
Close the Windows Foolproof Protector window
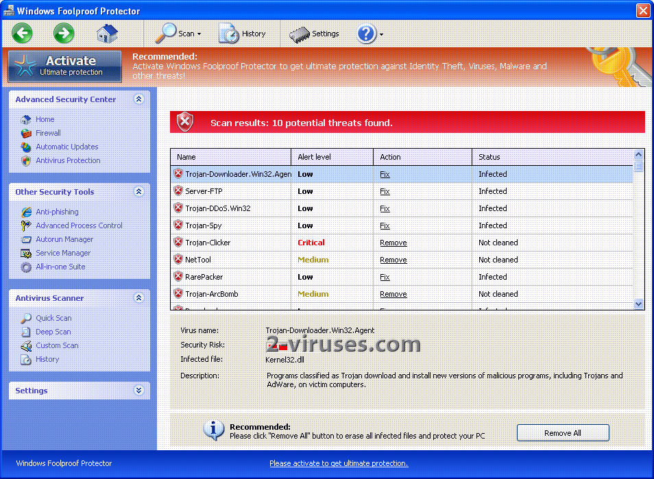tap(643, 10)
